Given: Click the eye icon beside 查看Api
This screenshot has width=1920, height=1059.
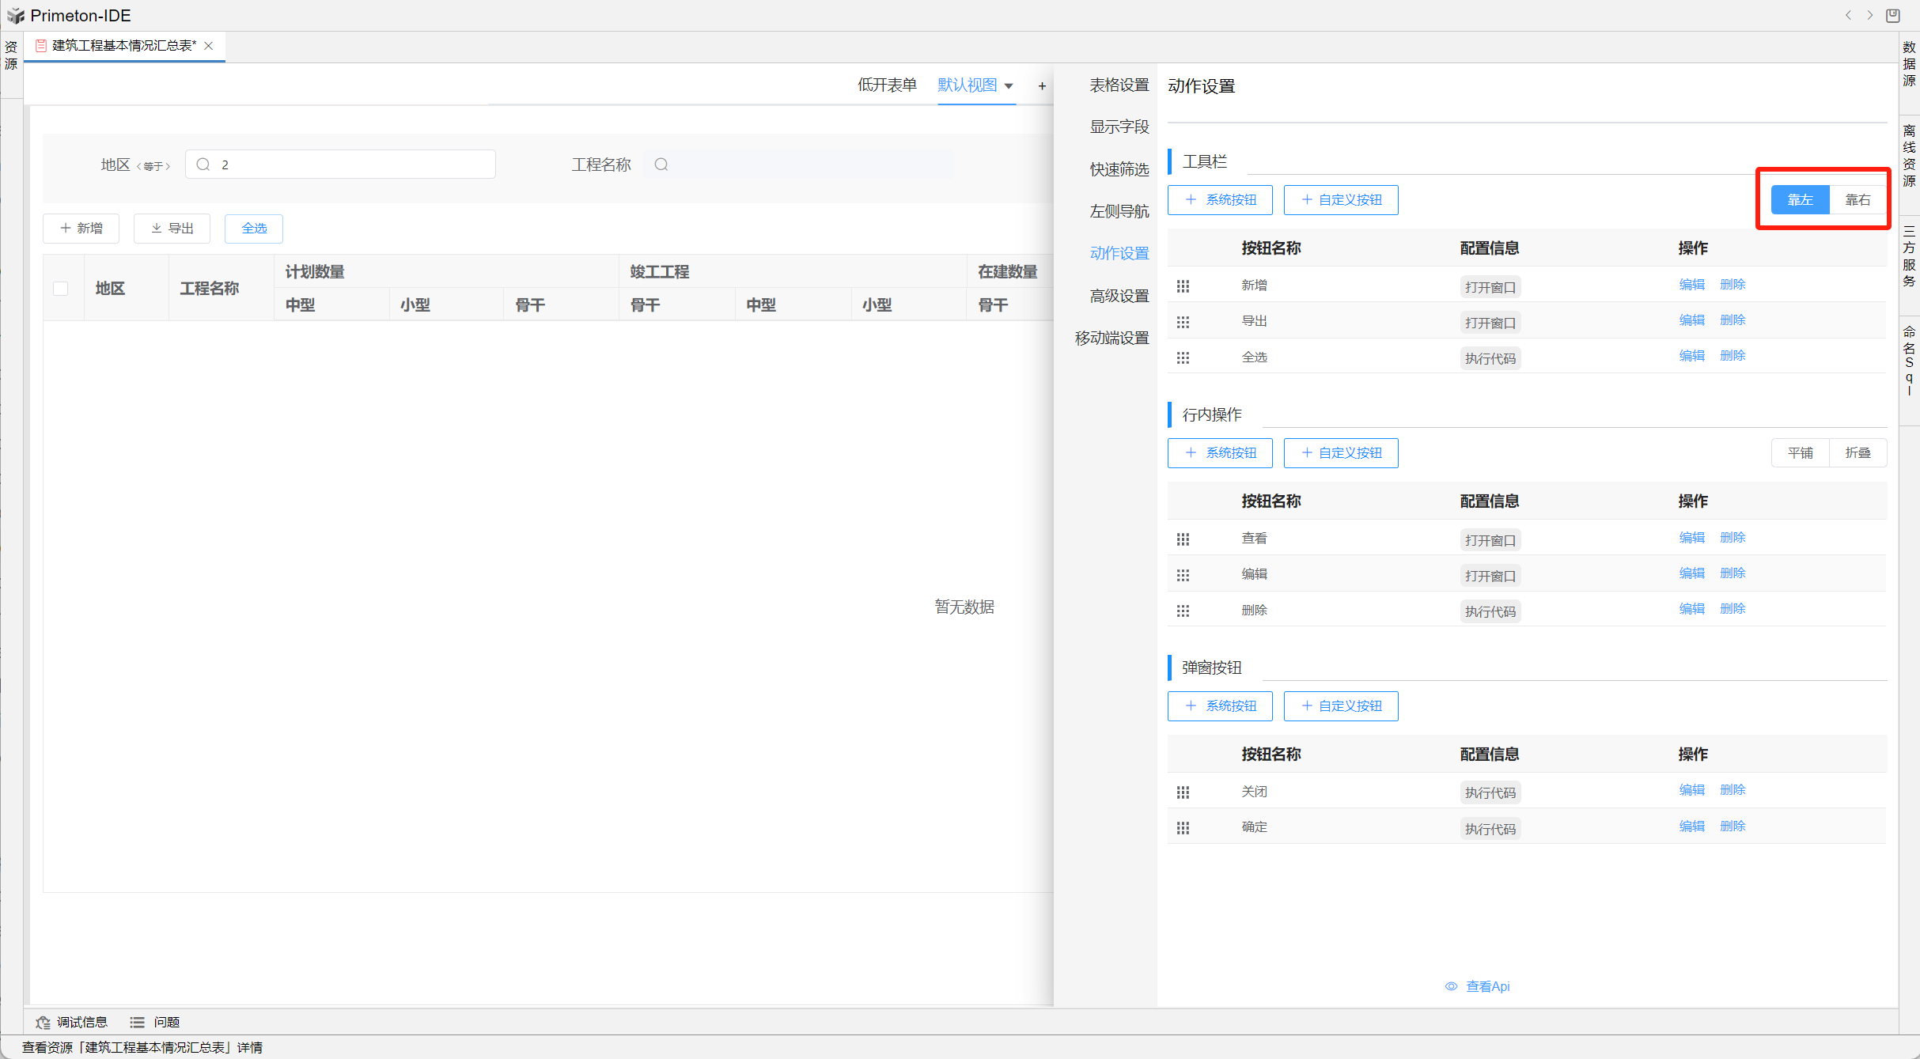Looking at the screenshot, I should point(1451,986).
